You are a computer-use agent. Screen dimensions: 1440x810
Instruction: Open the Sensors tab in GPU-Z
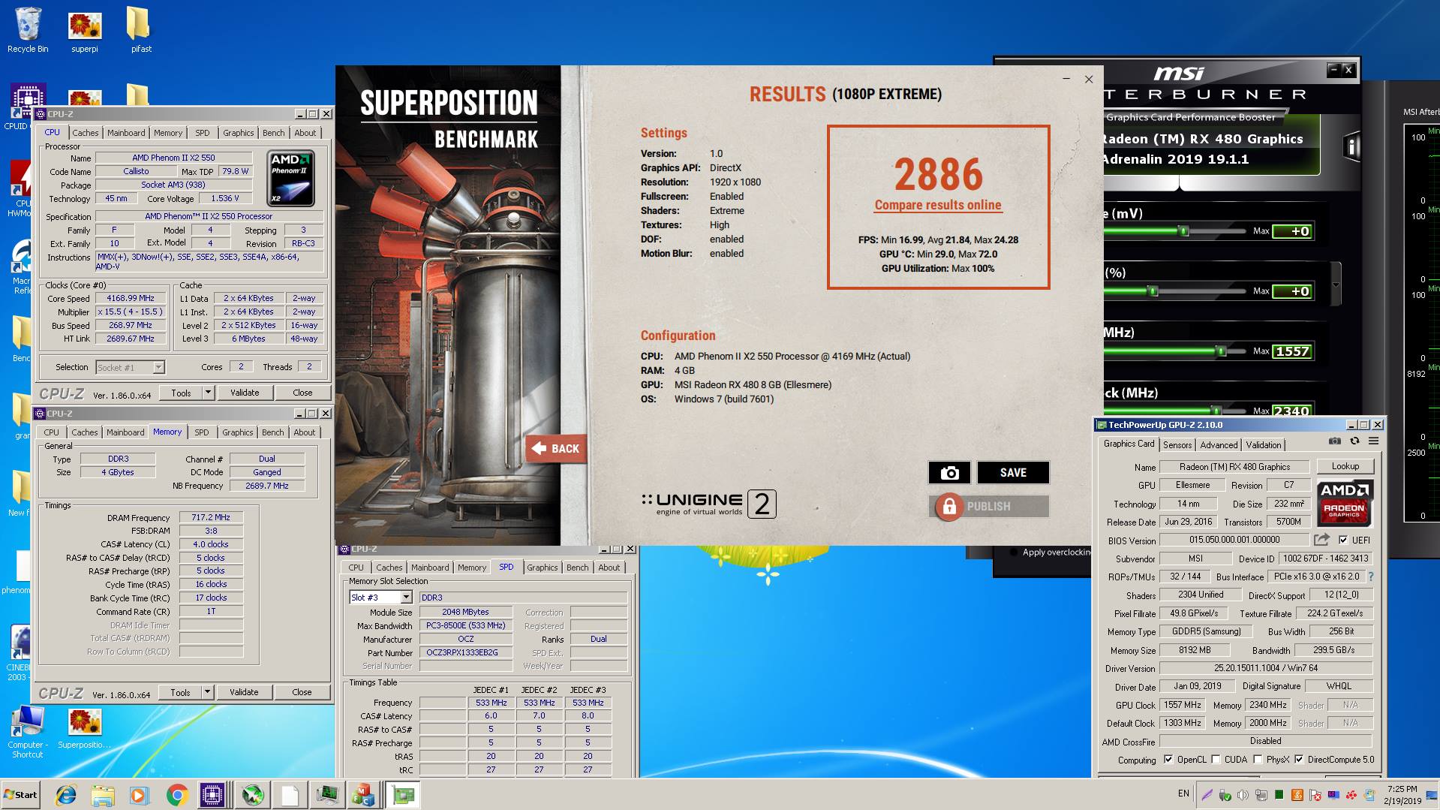[1177, 445]
